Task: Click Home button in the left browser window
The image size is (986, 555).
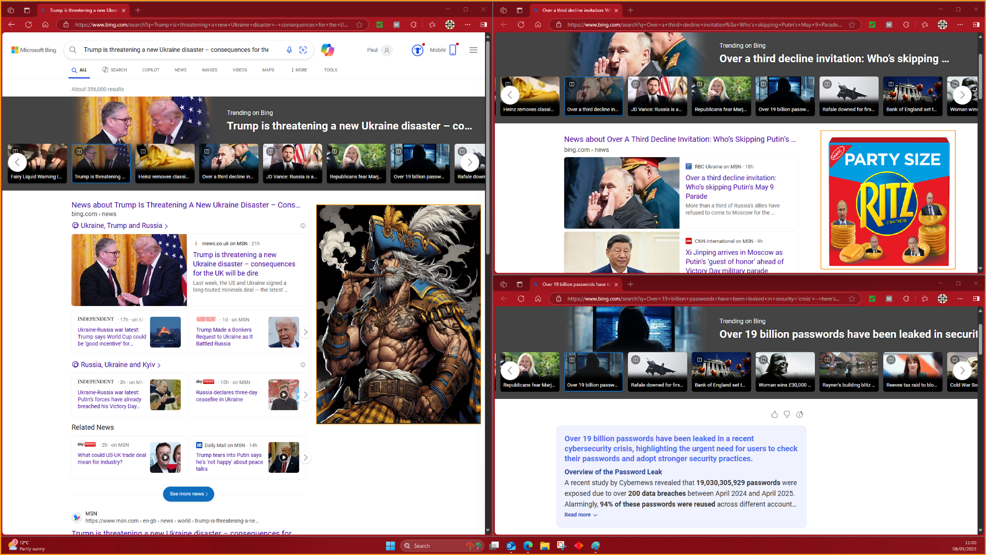Action: tap(45, 24)
